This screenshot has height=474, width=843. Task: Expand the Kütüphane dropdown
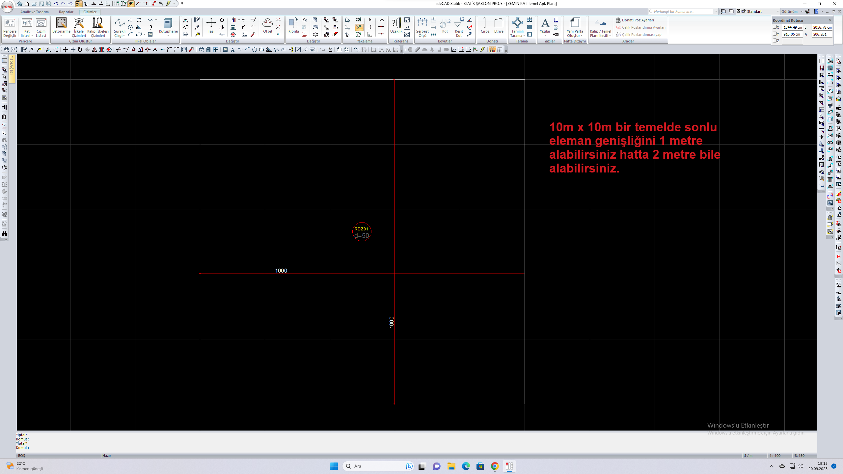point(168,36)
